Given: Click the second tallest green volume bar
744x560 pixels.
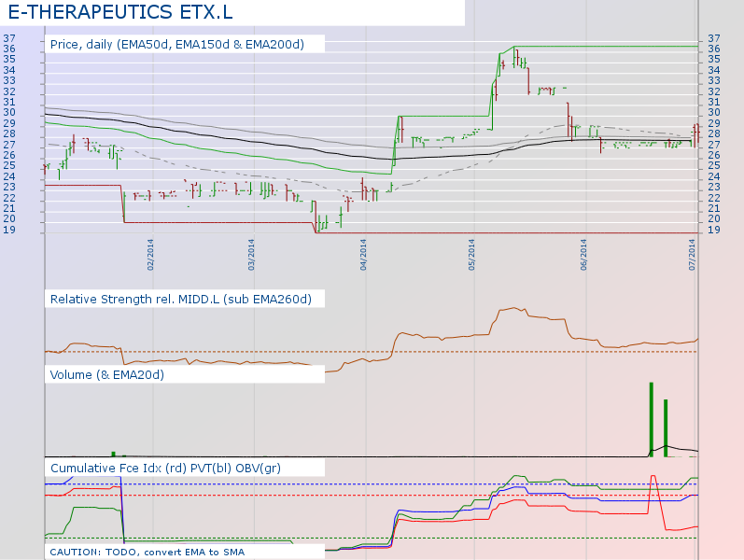Looking at the screenshot, I should pos(666,428).
